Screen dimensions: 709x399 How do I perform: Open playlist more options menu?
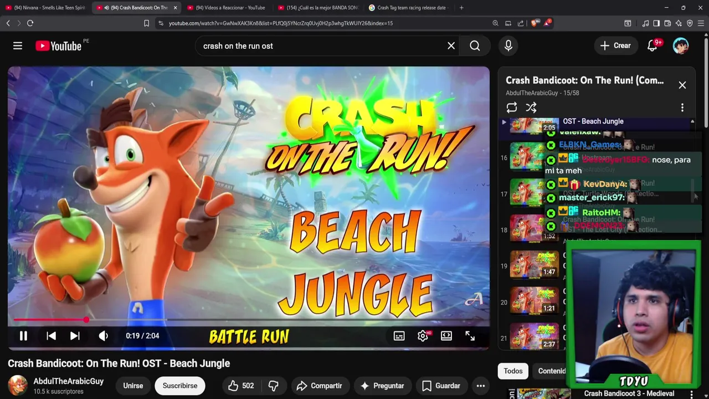click(682, 108)
